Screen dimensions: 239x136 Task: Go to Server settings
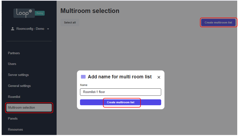pyautogui.click(x=18, y=75)
